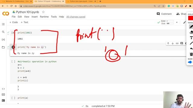Switch to Python data types.ipynb tab
Image resolution: width=193 pixels, height=108 pixels.
tap(81, 1)
